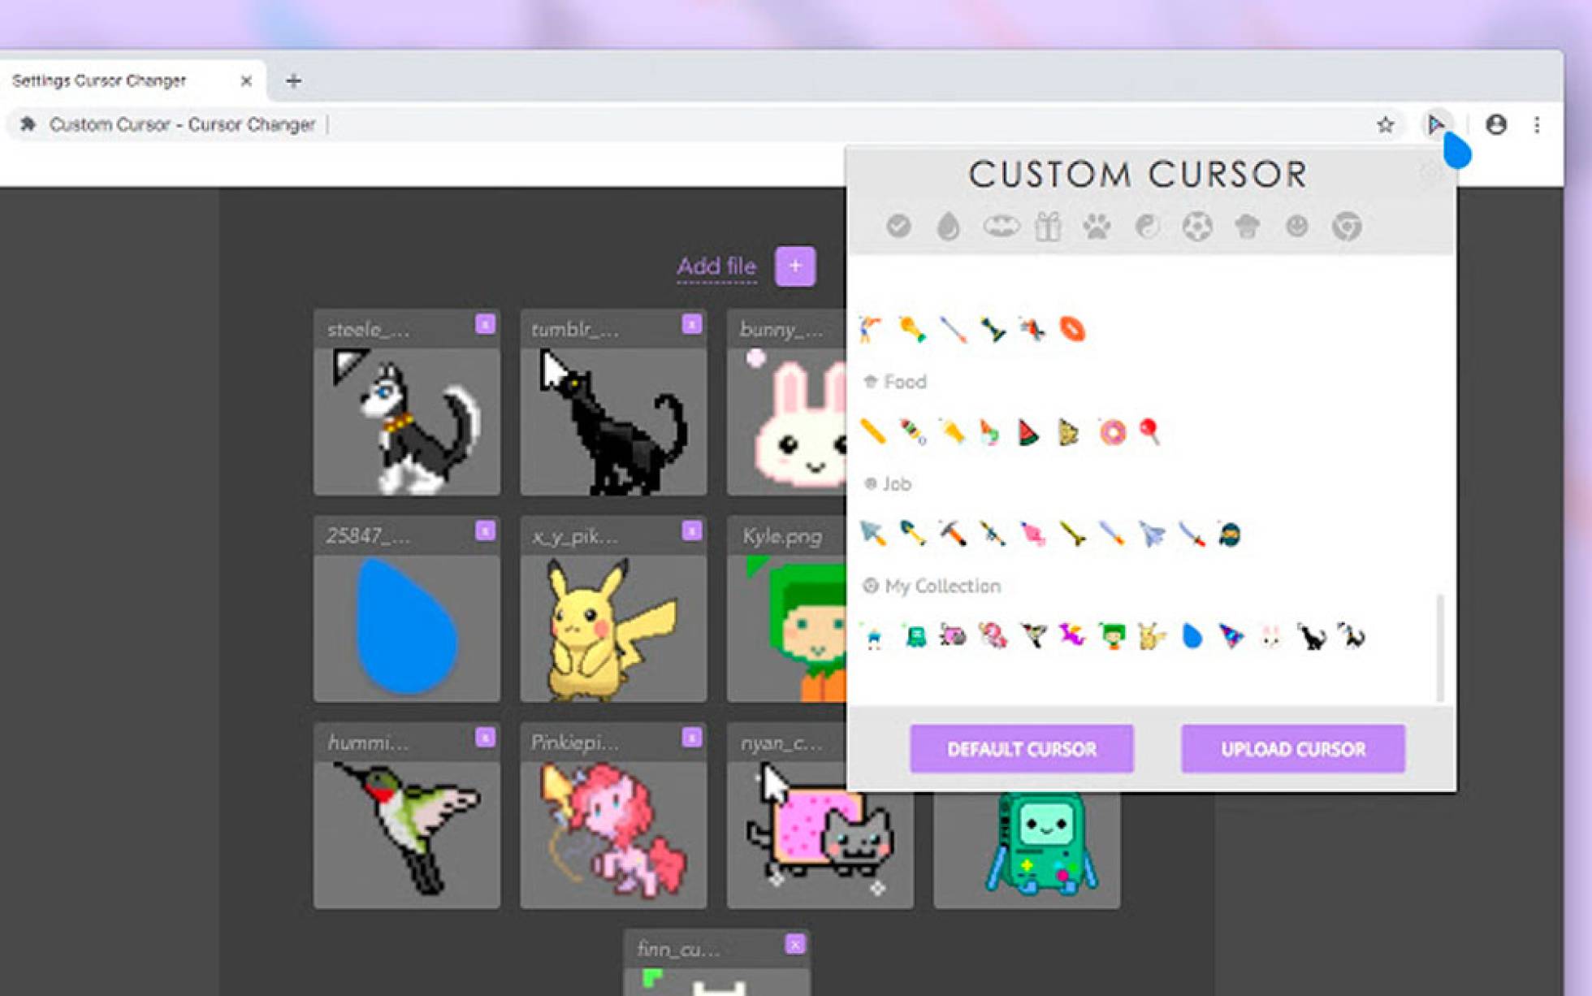Pick the wizard hat cursor in My Collection
Viewport: 1592px width, 996px height.
1231,636
